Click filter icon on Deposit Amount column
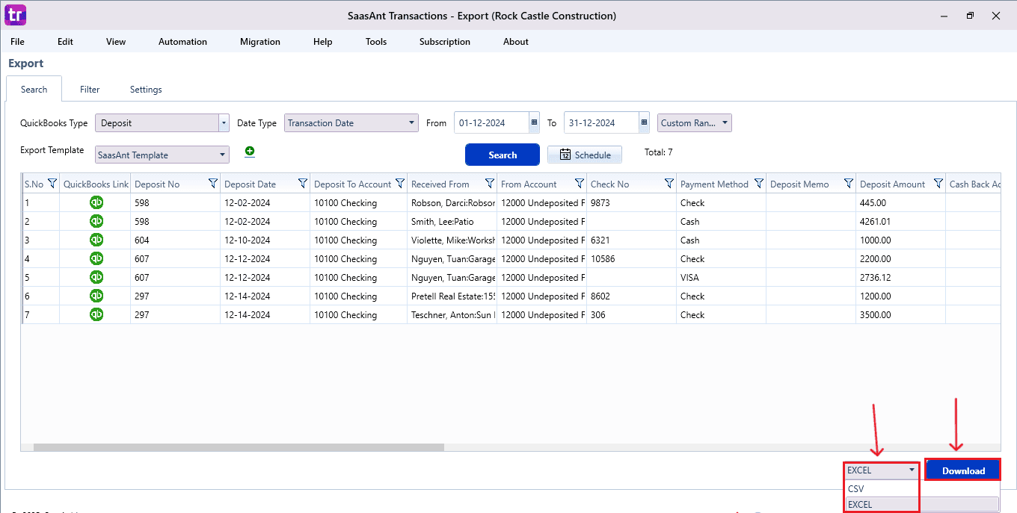Image resolution: width=1017 pixels, height=513 pixels. pyautogui.click(x=938, y=184)
